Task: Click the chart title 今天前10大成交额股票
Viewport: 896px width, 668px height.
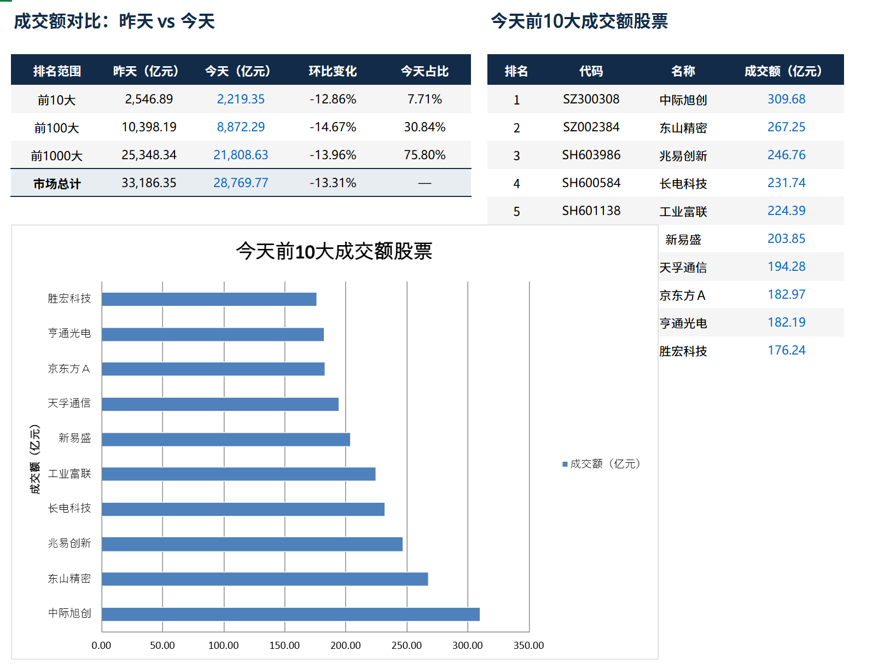Action: point(334,251)
